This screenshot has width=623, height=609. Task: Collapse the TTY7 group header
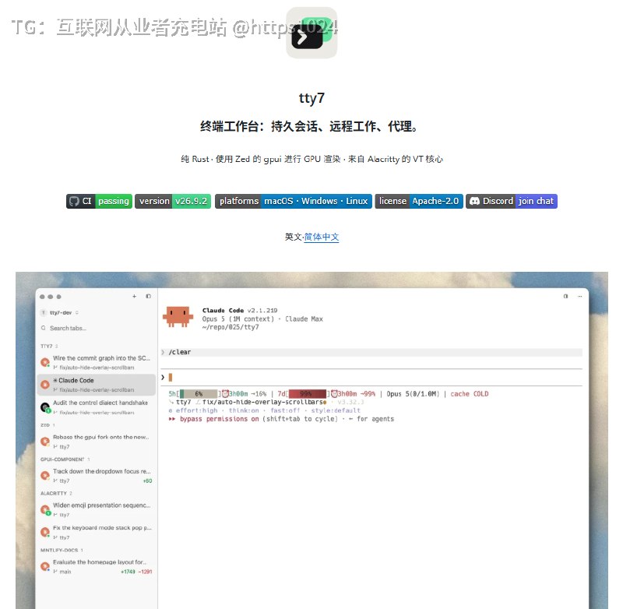click(x=49, y=346)
